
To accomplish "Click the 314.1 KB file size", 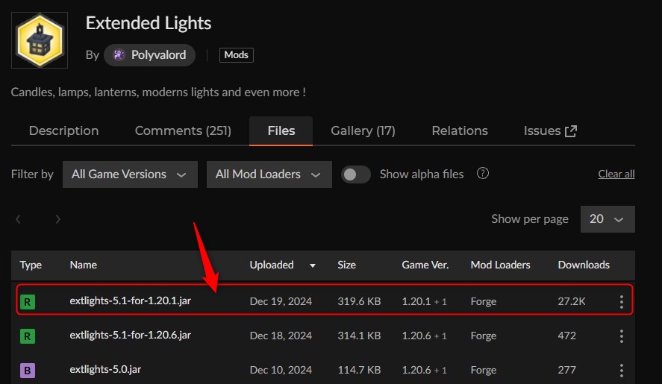I will 359,336.
